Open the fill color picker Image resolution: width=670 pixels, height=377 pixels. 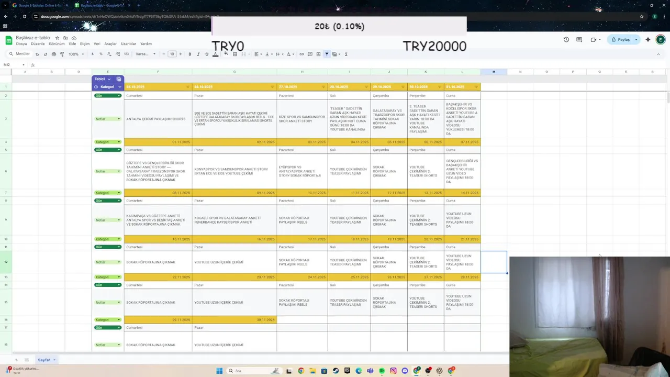[x=226, y=54]
